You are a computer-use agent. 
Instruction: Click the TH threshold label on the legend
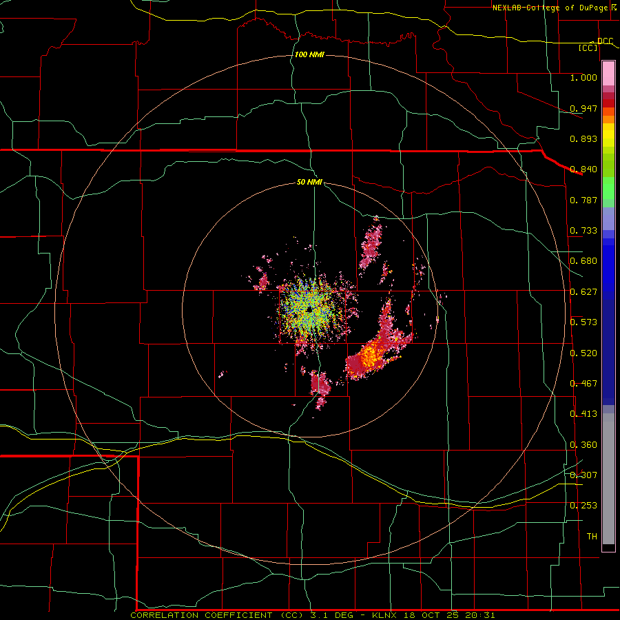(592, 537)
